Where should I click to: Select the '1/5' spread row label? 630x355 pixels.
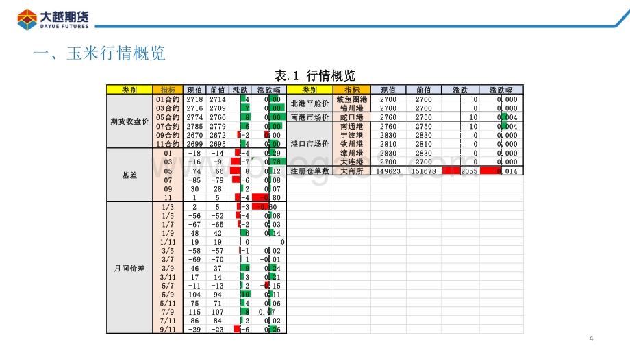(x=168, y=216)
